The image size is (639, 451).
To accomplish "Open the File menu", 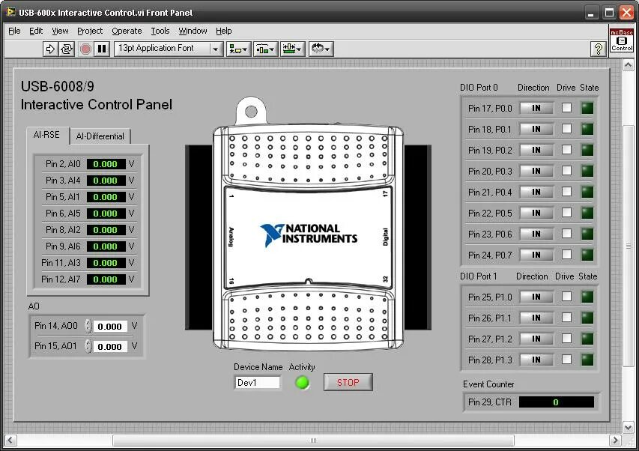I will [x=14, y=31].
